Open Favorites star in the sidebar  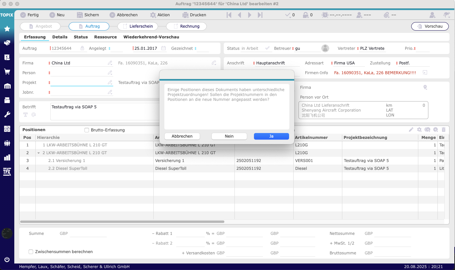(7, 29)
